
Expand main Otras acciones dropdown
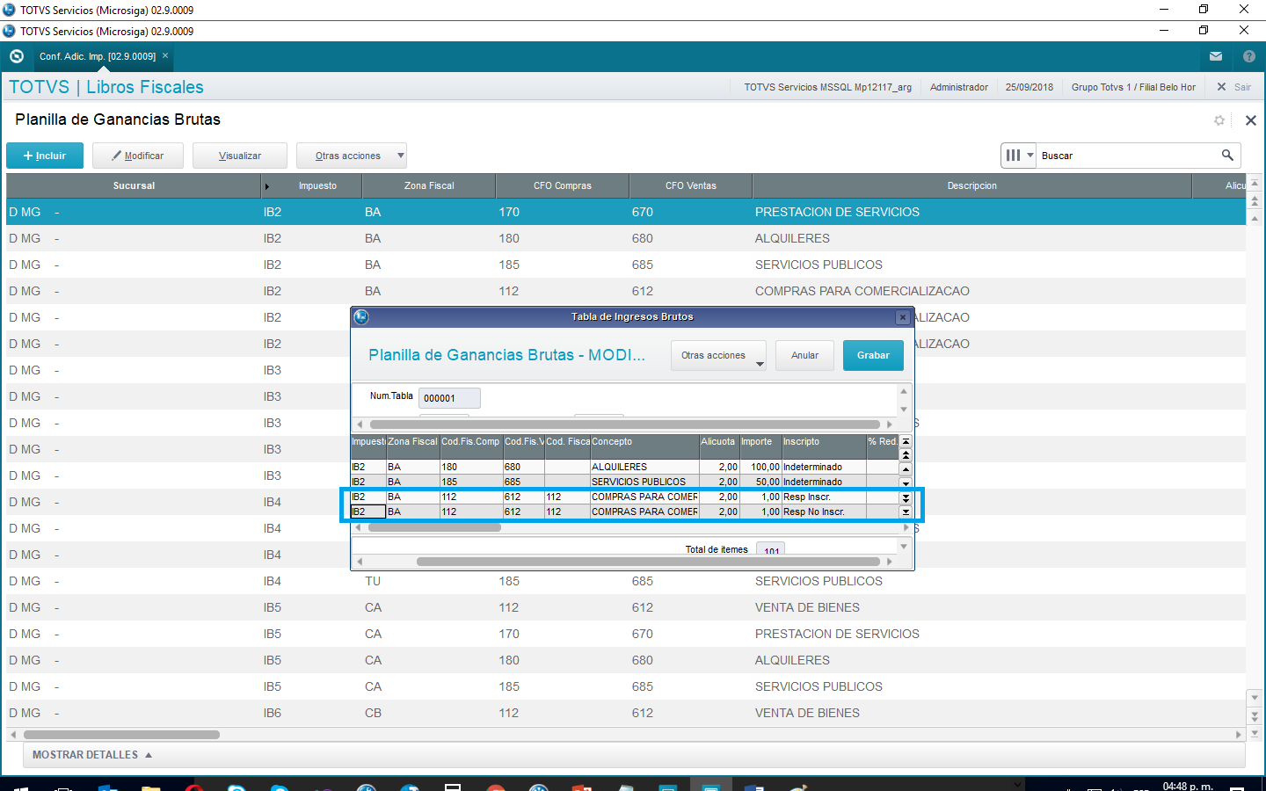tap(401, 156)
